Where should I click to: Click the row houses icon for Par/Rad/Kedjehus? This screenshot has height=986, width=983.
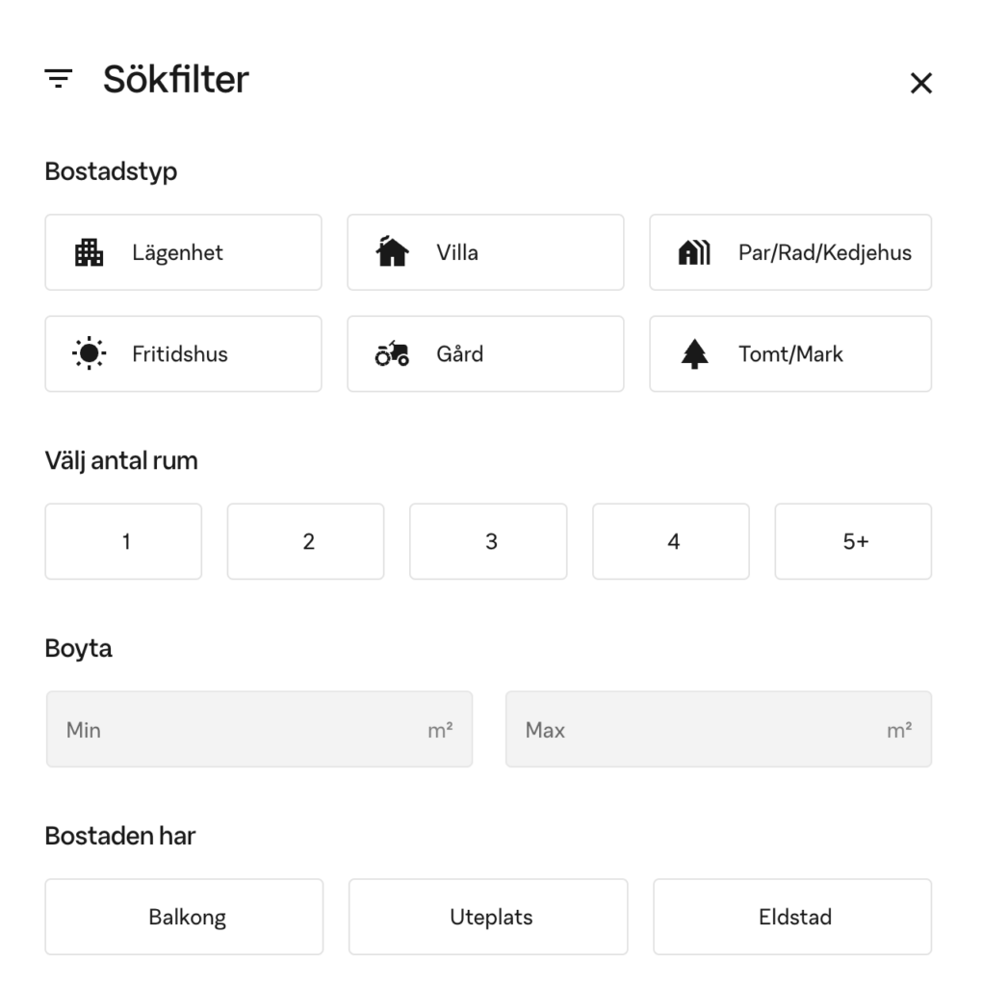pos(695,252)
